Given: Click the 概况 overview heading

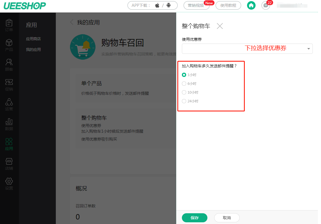Looking at the screenshot, I should point(81,188).
